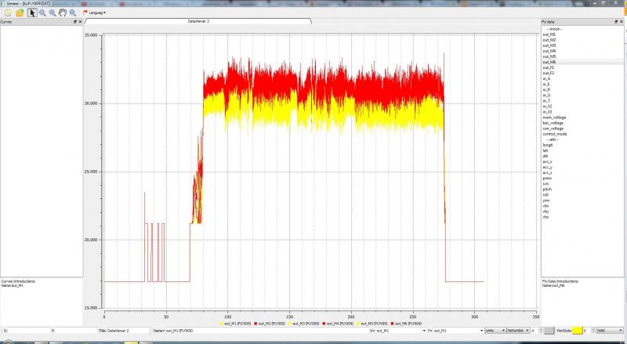Click the Title DataViewer 2 field
Viewport: 627px width, 344px height.
(x=128, y=331)
